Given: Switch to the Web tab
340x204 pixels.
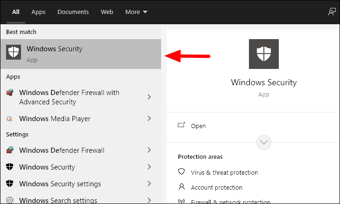Looking at the screenshot, I should [x=107, y=12].
